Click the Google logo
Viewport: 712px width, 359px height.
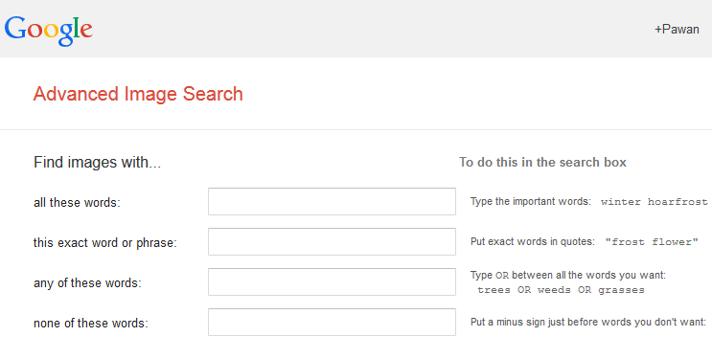pyautogui.click(x=49, y=31)
